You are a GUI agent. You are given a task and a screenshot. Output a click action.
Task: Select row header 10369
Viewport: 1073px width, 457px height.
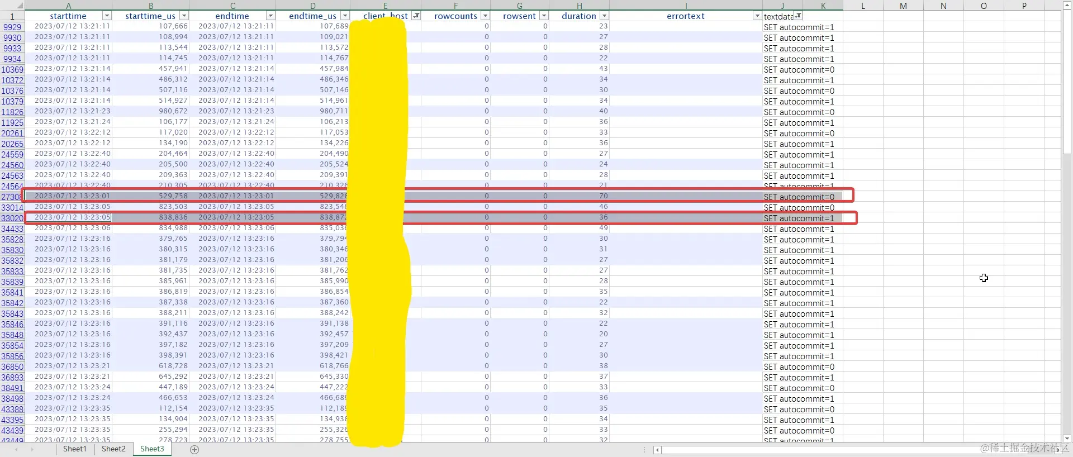click(x=12, y=69)
